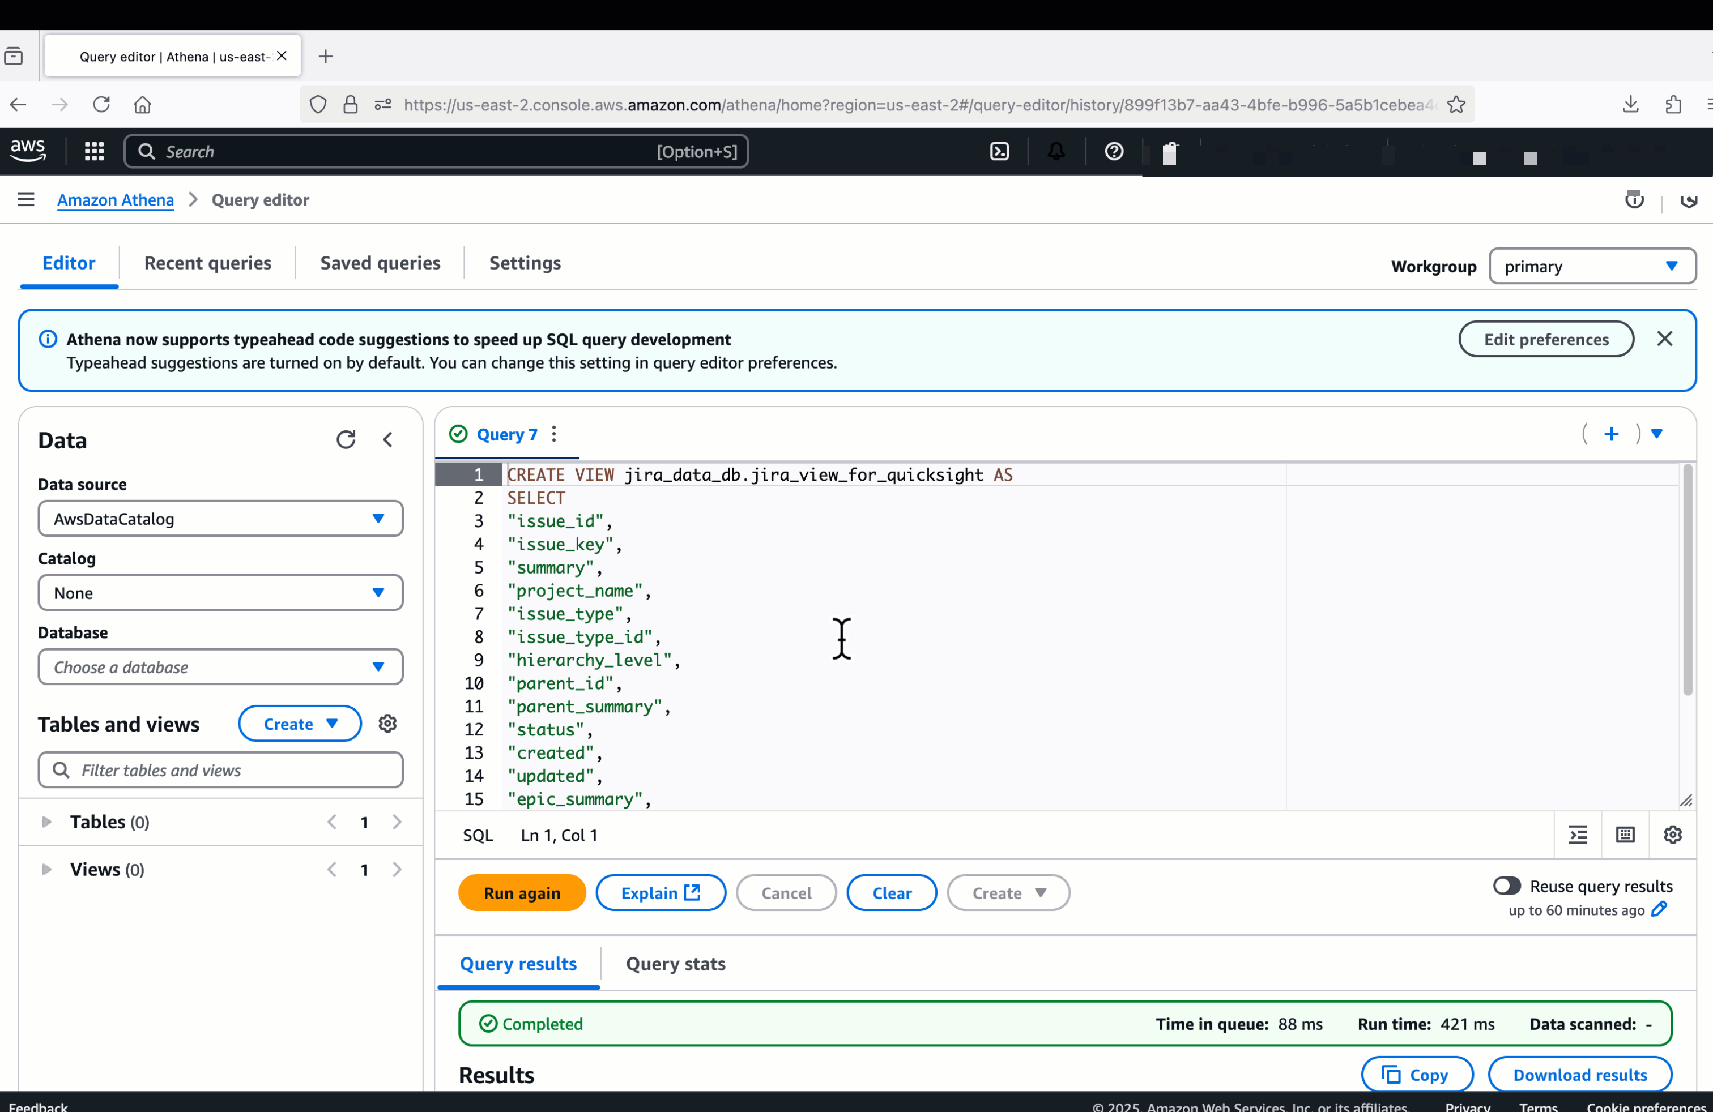Open AWS CloudShell icon
Screen dimensions: 1713x1112
coord(999,151)
